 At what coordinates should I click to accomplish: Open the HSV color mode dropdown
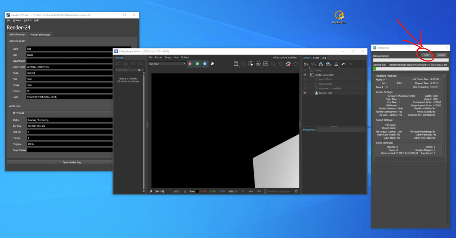233,191
